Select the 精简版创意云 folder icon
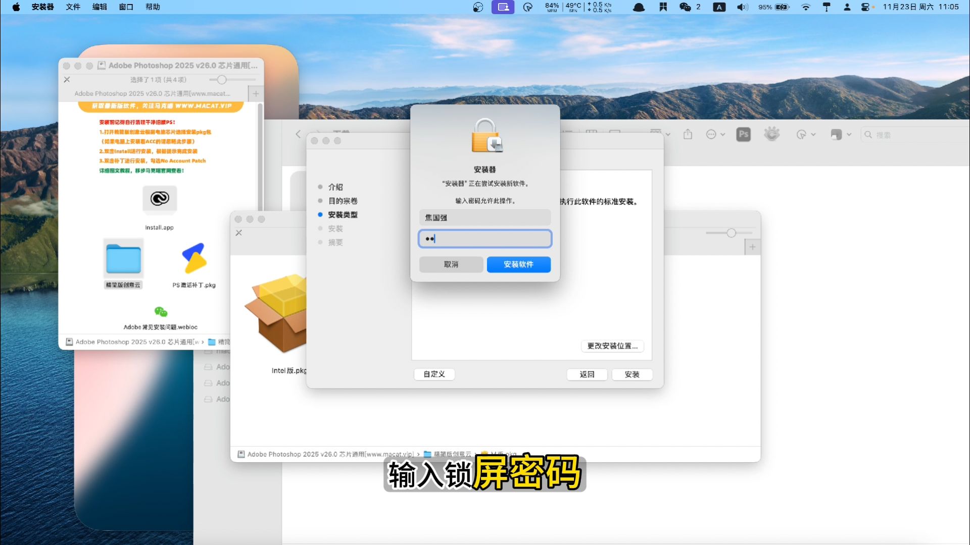Image resolution: width=970 pixels, height=545 pixels. [x=123, y=258]
